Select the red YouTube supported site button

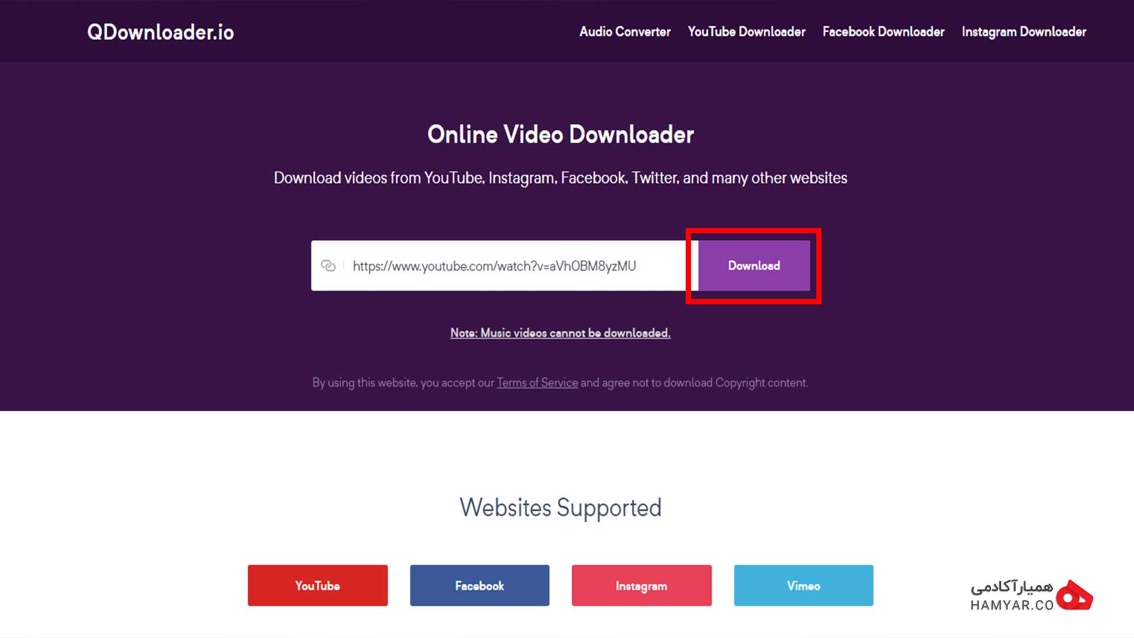pyautogui.click(x=318, y=585)
